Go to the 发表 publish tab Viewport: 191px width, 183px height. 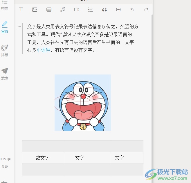point(5,74)
